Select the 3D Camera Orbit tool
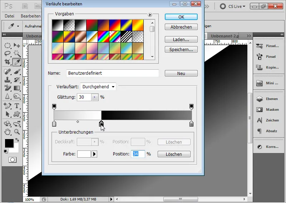286x203 pixels. tap(17, 124)
